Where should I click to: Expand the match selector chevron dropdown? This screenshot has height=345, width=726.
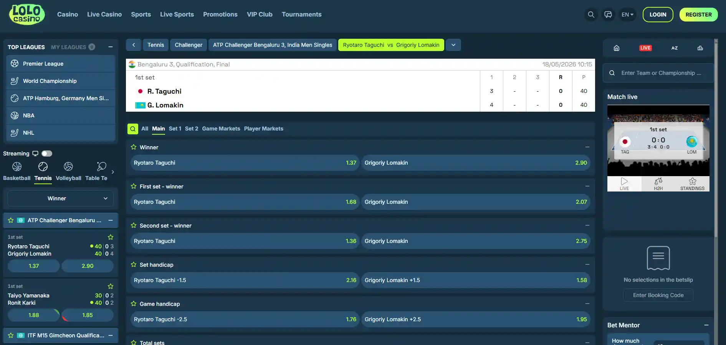click(x=453, y=45)
